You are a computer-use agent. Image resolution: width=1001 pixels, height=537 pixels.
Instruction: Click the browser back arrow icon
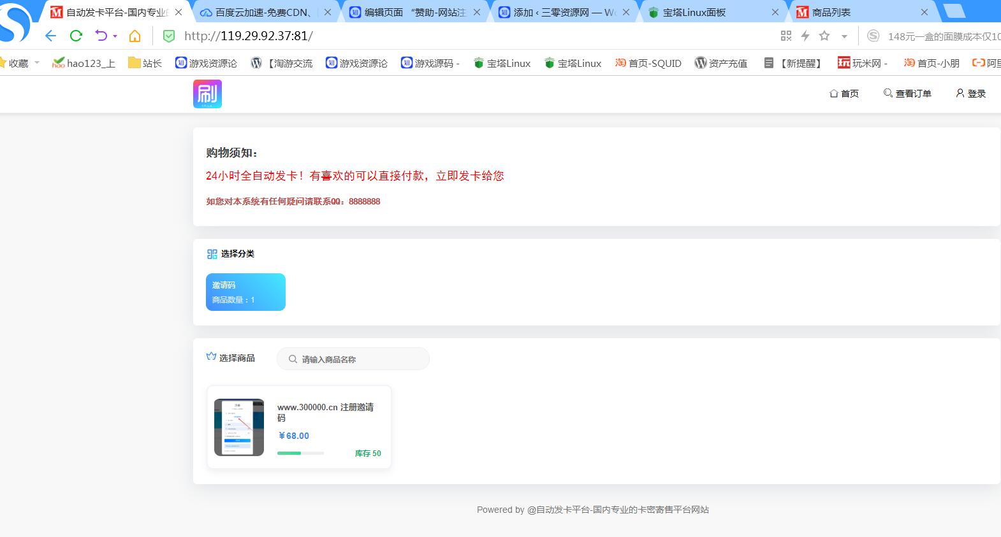[51, 36]
